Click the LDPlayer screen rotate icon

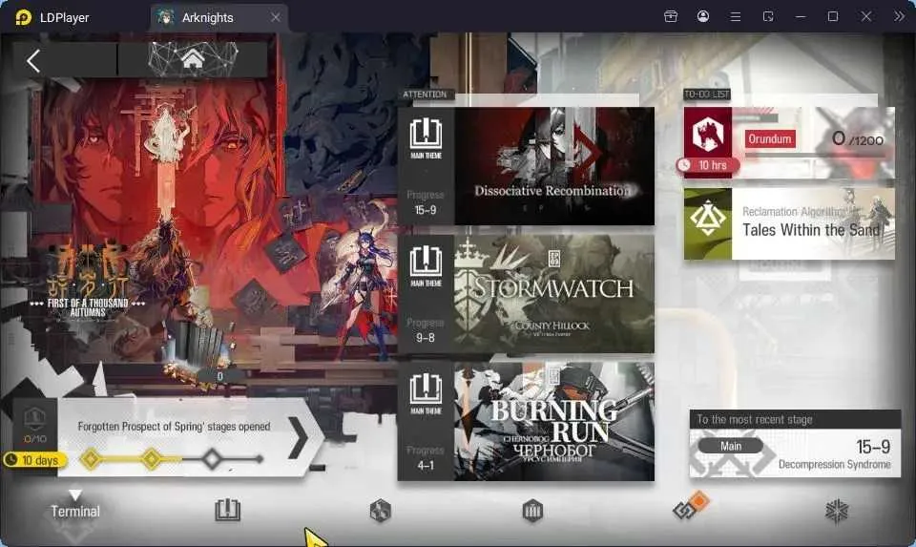(x=768, y=16)
